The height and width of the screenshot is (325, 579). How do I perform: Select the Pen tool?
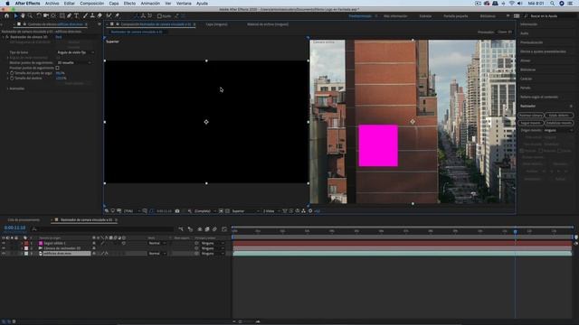[x=69, y=16]
